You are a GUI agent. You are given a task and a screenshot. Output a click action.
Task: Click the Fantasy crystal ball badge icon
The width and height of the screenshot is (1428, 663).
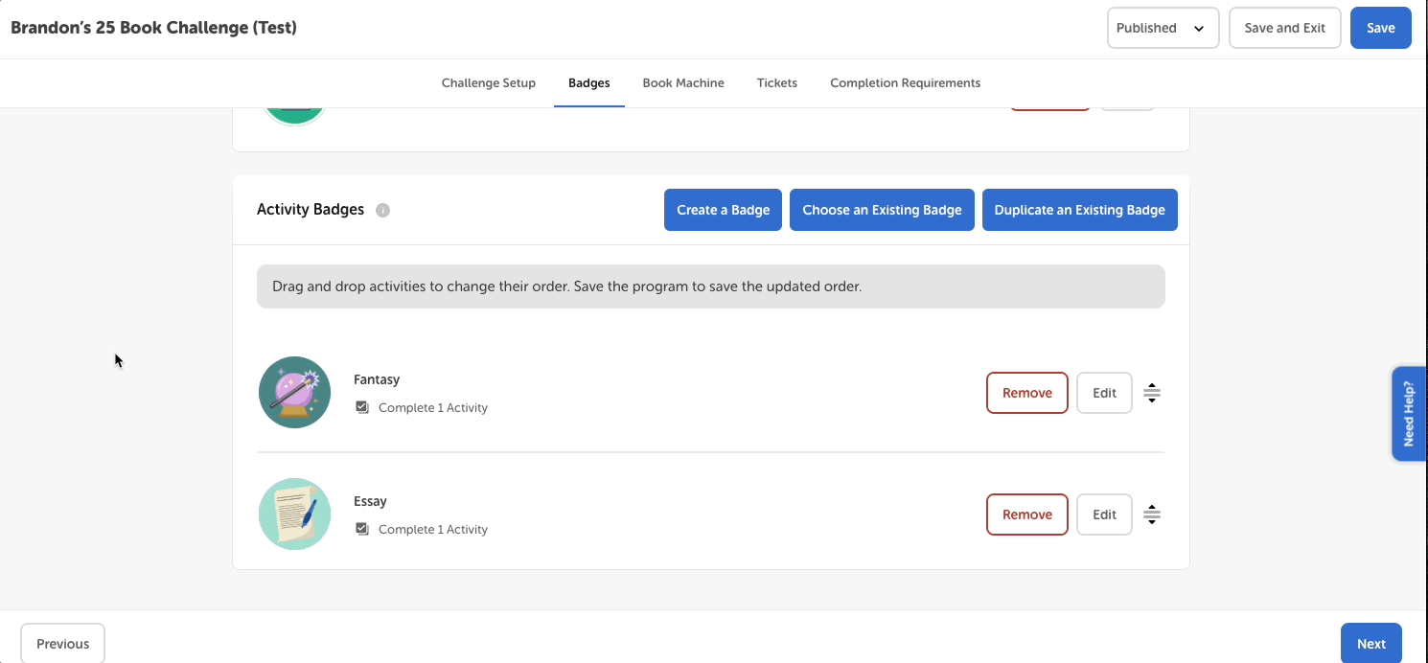point(294,392)
